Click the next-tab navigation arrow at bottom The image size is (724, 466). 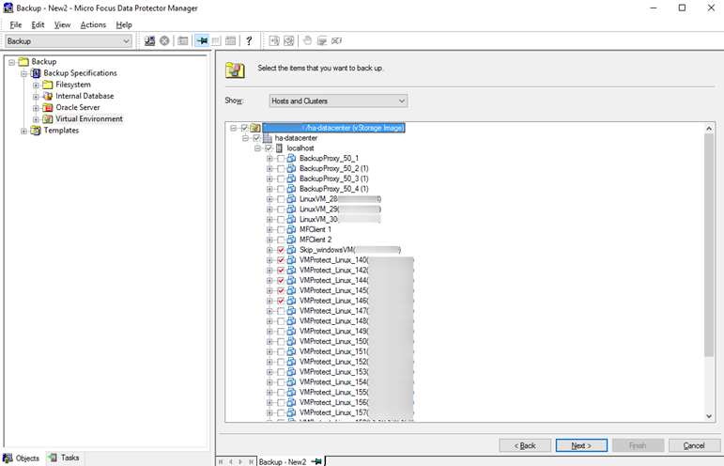tap(240, 461)
